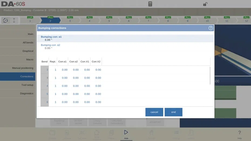This screenshot has width=251, height=141.
Task: Edit the Bumping corr. α1 value
Action: pos(125,38)
